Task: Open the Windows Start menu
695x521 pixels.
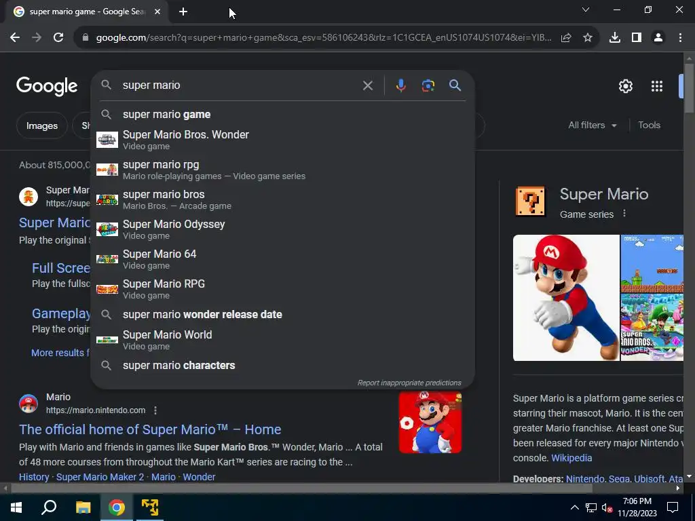Action: 16,507
